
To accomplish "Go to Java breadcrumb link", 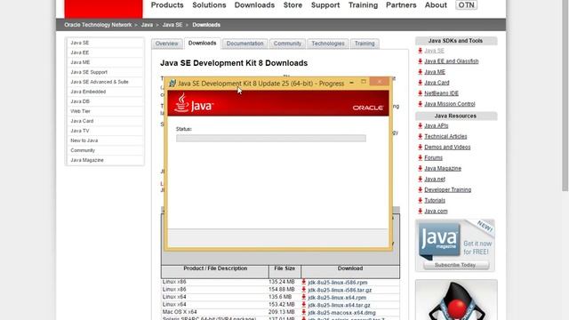I will pyautogui.click(x=147, y=25).
